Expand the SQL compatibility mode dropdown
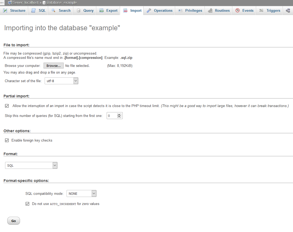This screenshot has height=232, width=293. [x=82, y=193]
